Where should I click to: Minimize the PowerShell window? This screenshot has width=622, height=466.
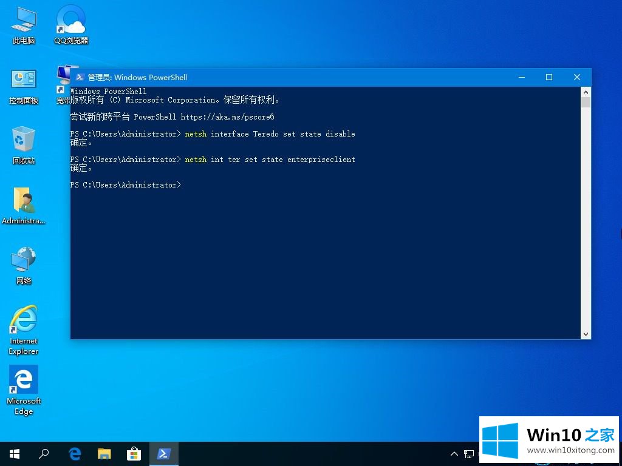coord(522,77)
